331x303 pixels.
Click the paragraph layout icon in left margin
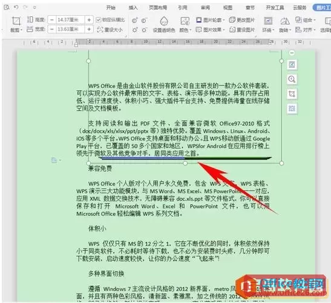pyautogui.click(x=54, y=160)
